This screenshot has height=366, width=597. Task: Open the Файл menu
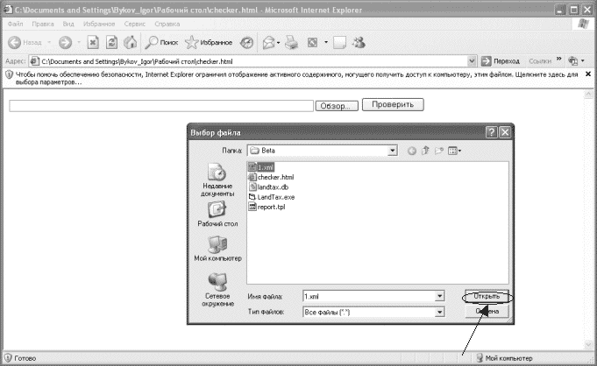coord(16,24)
